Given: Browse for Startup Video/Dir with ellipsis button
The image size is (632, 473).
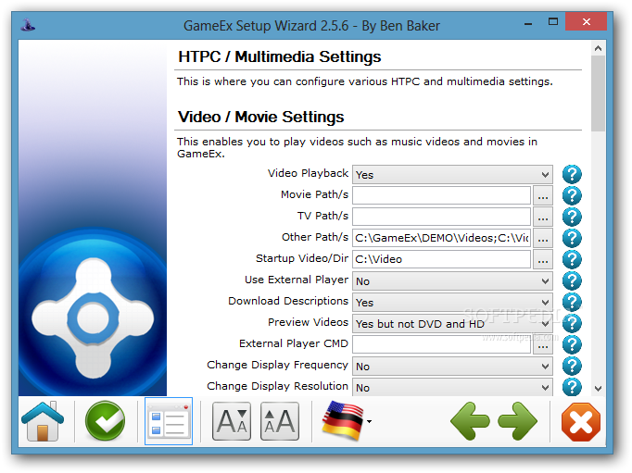Looking at the screenshot, I should [x=543, y=260].
